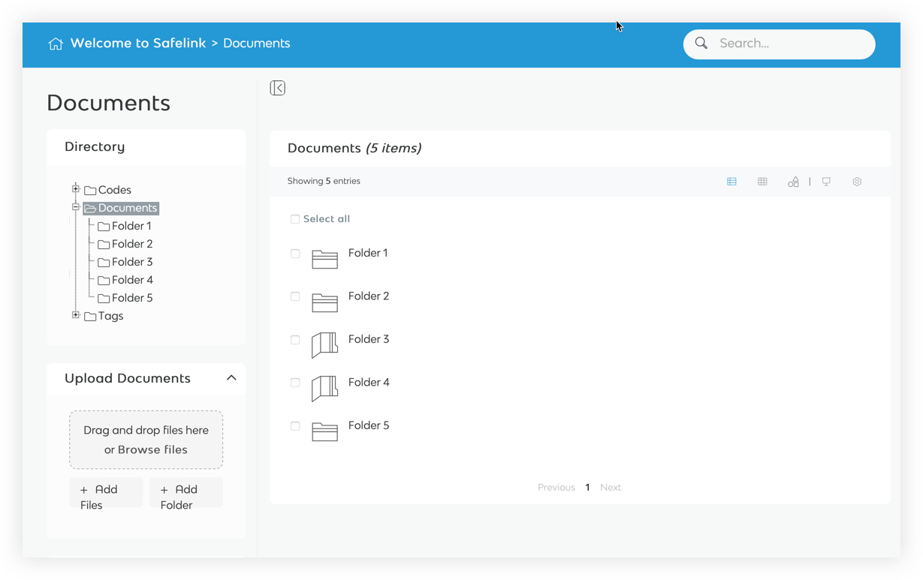
Task: Tick the checkbox for Folder 1
Action: click(295, 254)
